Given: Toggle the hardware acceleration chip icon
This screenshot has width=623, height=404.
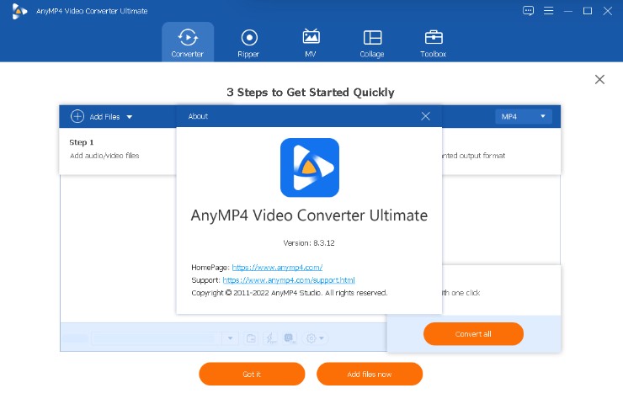Looking at the screenshot, I should (290, 338).
